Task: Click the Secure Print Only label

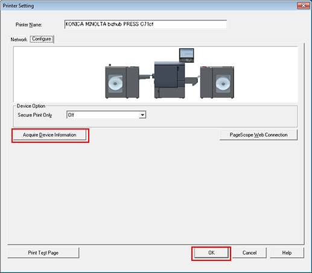Action: [x=35, y=115]
